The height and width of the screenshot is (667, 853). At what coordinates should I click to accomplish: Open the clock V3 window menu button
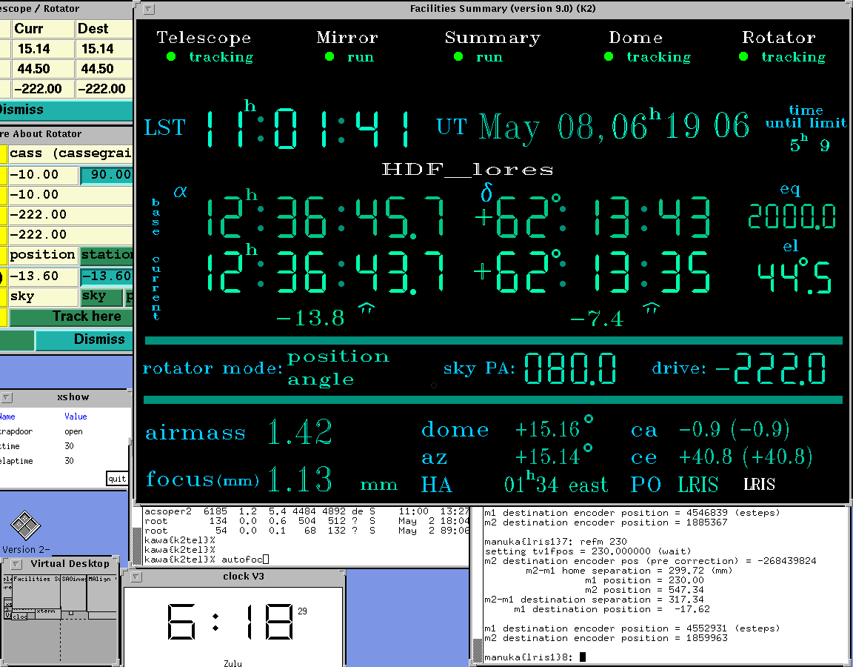(136, 576)
